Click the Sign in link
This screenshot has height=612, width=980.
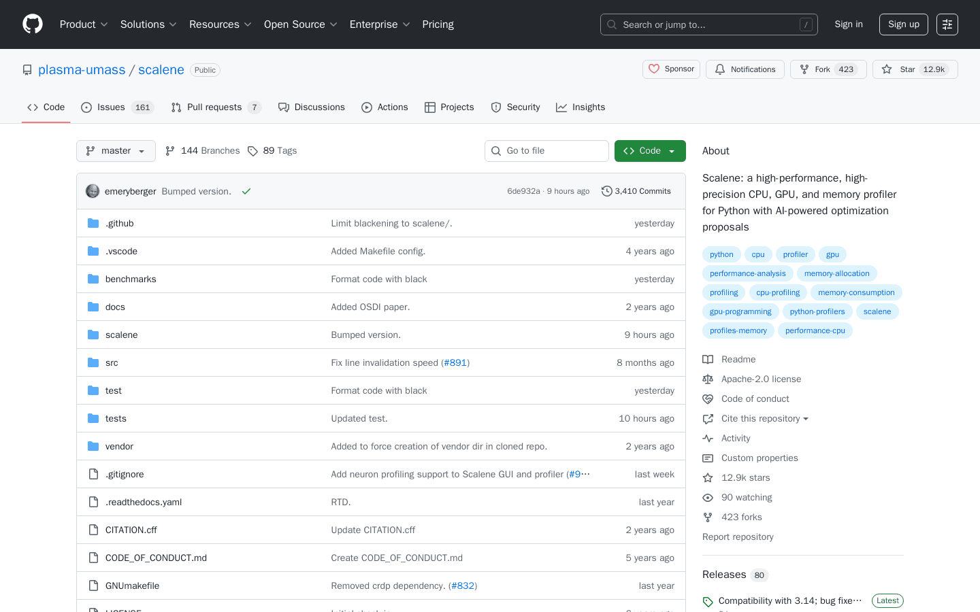pos(849,24)
